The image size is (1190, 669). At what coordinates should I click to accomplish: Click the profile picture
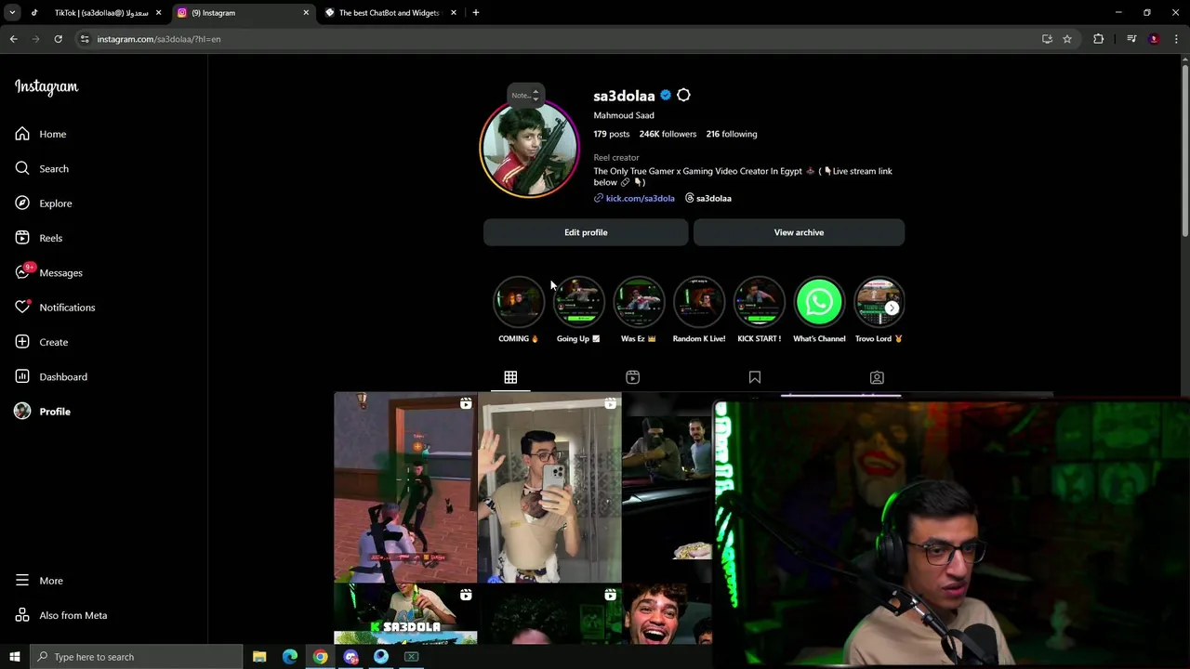click(530, 149)
